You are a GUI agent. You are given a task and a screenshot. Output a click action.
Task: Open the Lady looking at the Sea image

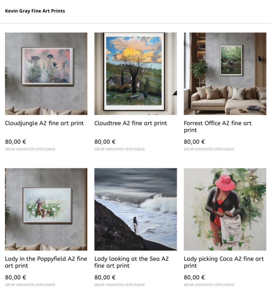[135, 209]
